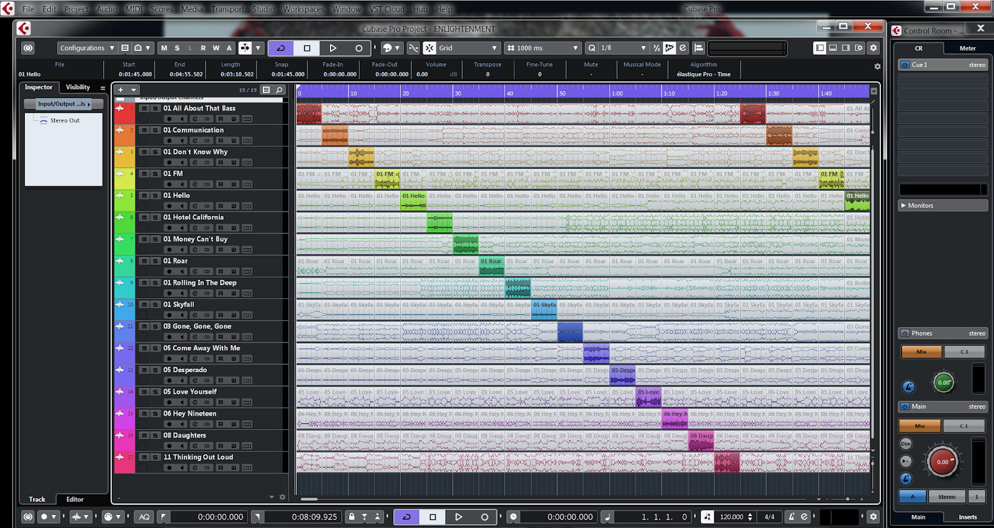The image size is (994, 528).
Task: Open the ruler display format dropdown arrow
Action: click(x=873, y=91)
